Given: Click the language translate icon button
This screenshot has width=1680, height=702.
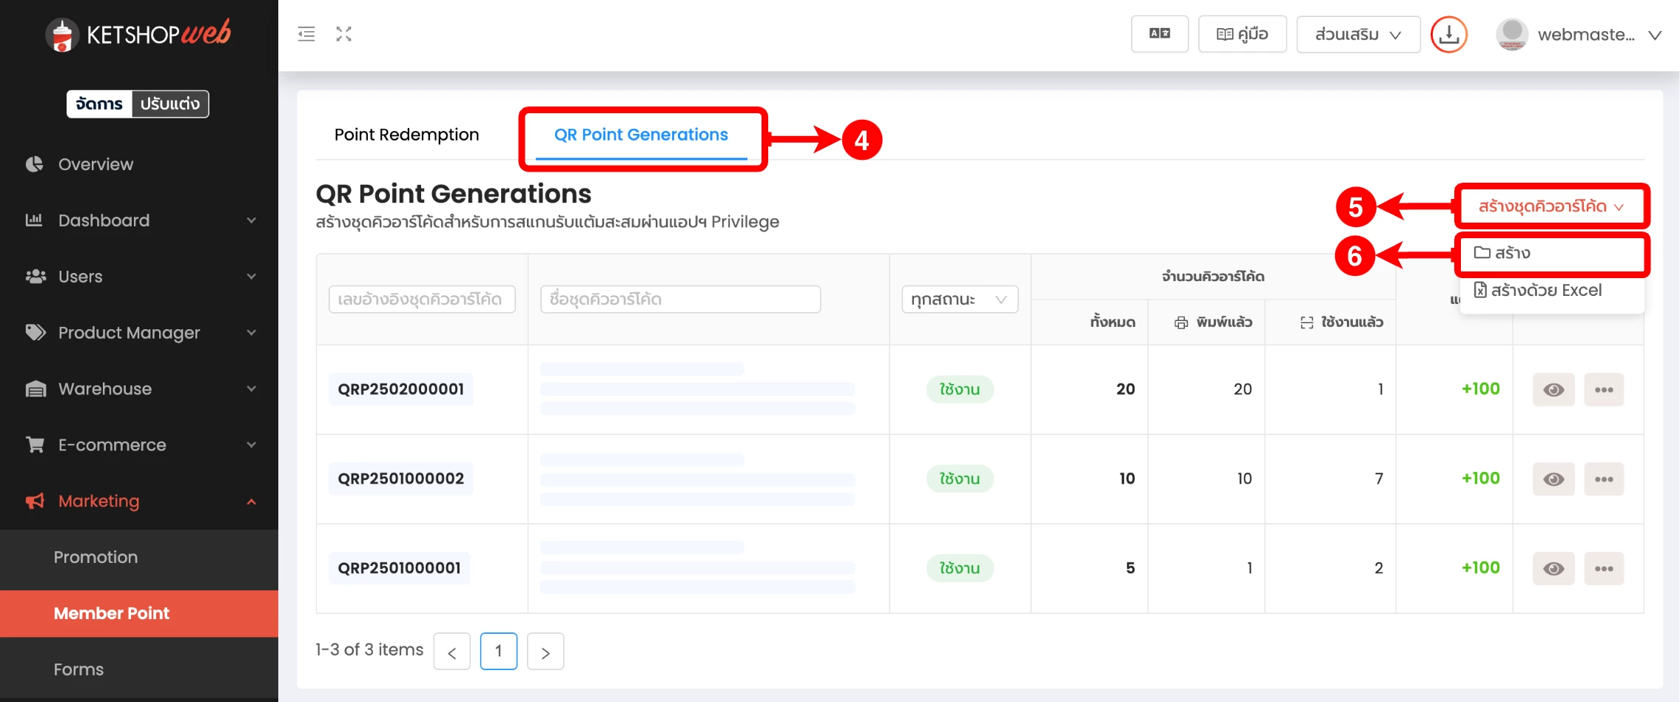Looking at the screenshot, I should pos(1159,34).
